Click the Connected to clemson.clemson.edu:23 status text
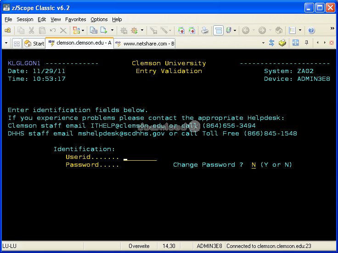 (269, 246)
